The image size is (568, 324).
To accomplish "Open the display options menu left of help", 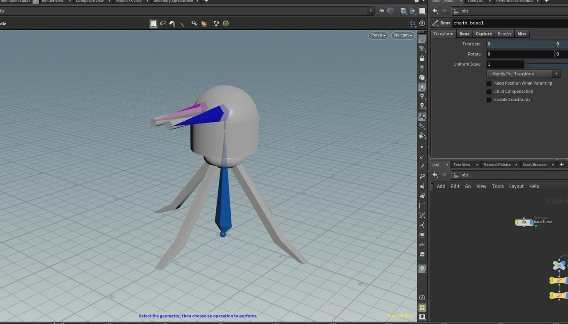I will (x=413, y=24).
